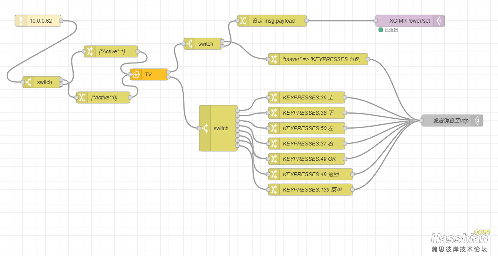Click the MQTT signal icon on XGIMI/Power/set node

click(x=439, y=21)
